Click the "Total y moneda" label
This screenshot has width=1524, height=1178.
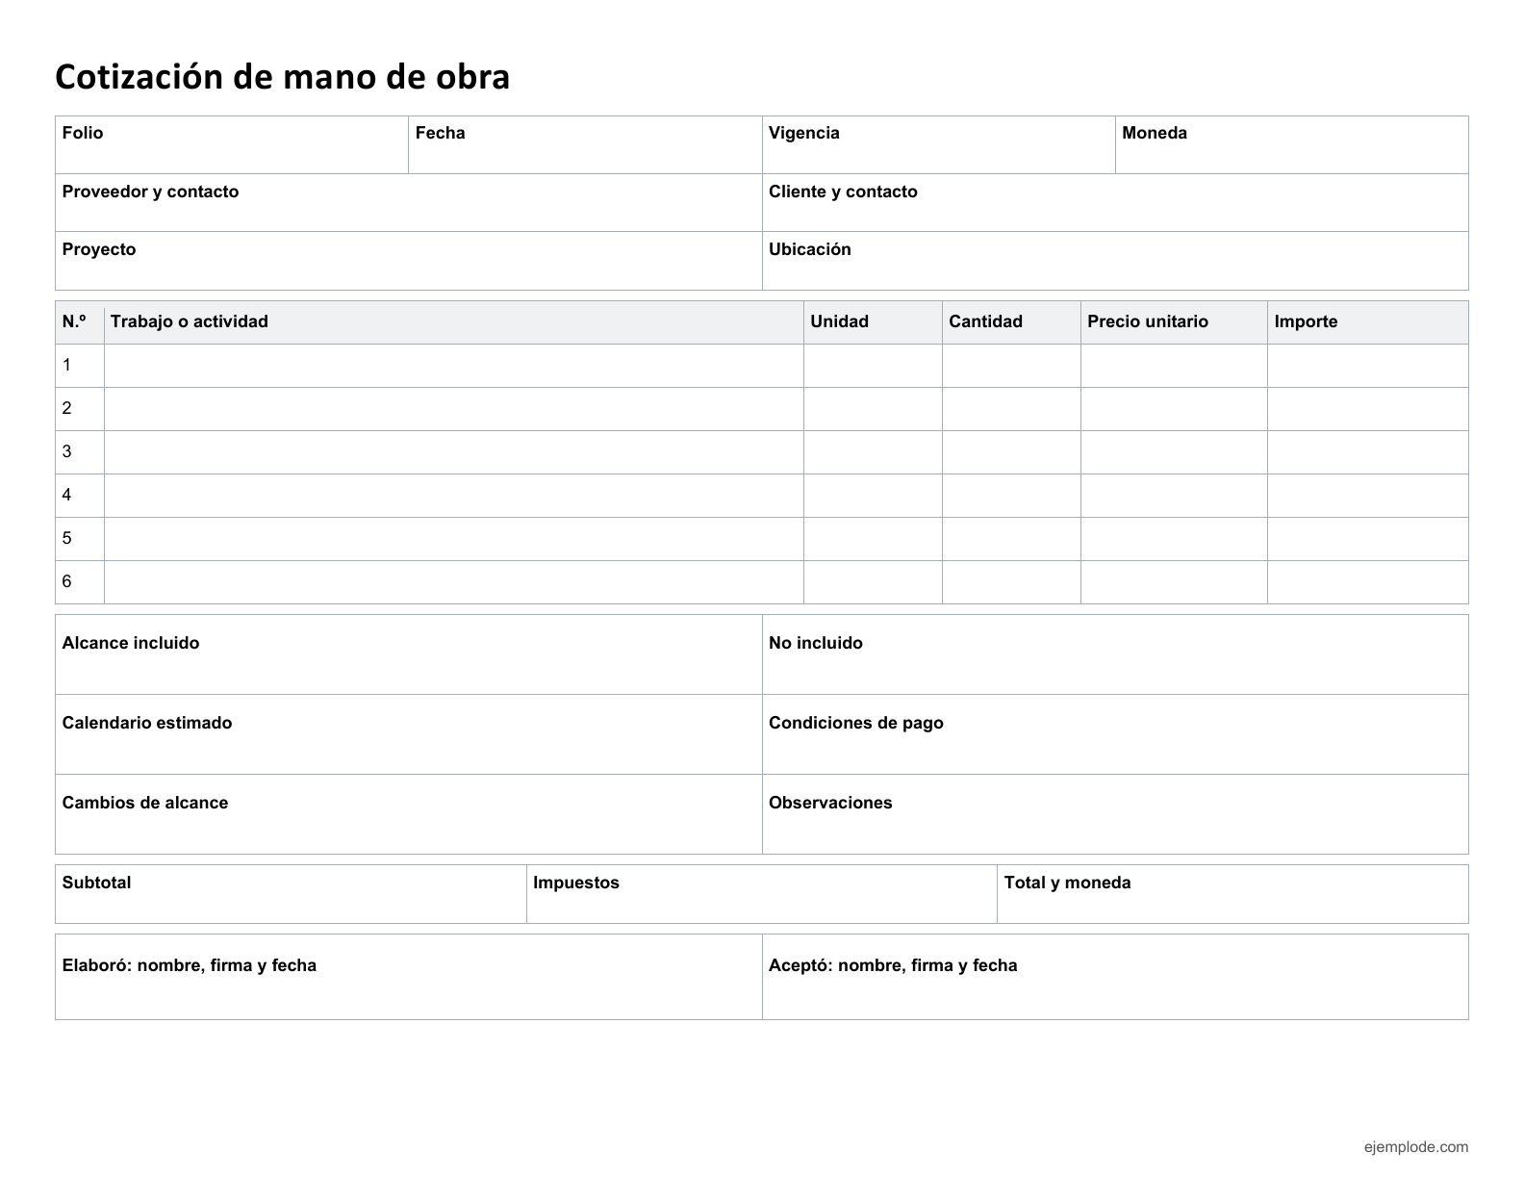1068,883
